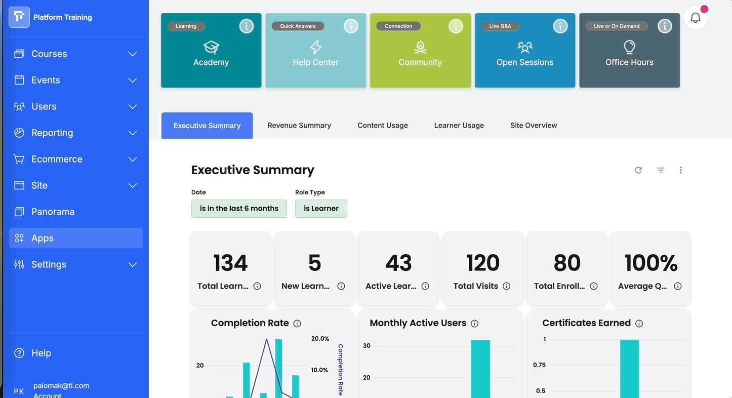Click the Reporting pie chart icon
The width and height of the screenshot is (732, 398).
(x=19, y=133)
